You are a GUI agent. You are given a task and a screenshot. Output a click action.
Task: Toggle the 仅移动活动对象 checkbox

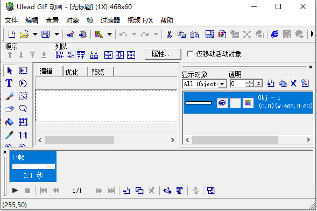190,54
